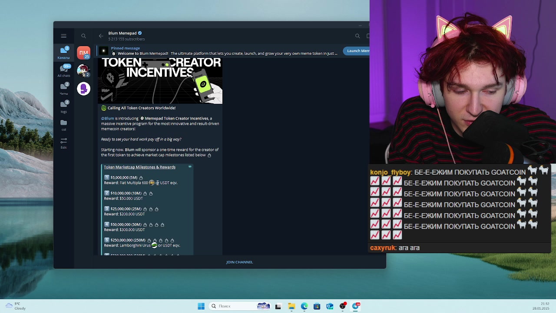The width and height of the screenshot is (556, 313).
Task: Select the logs folder
Action: point(64,107)
